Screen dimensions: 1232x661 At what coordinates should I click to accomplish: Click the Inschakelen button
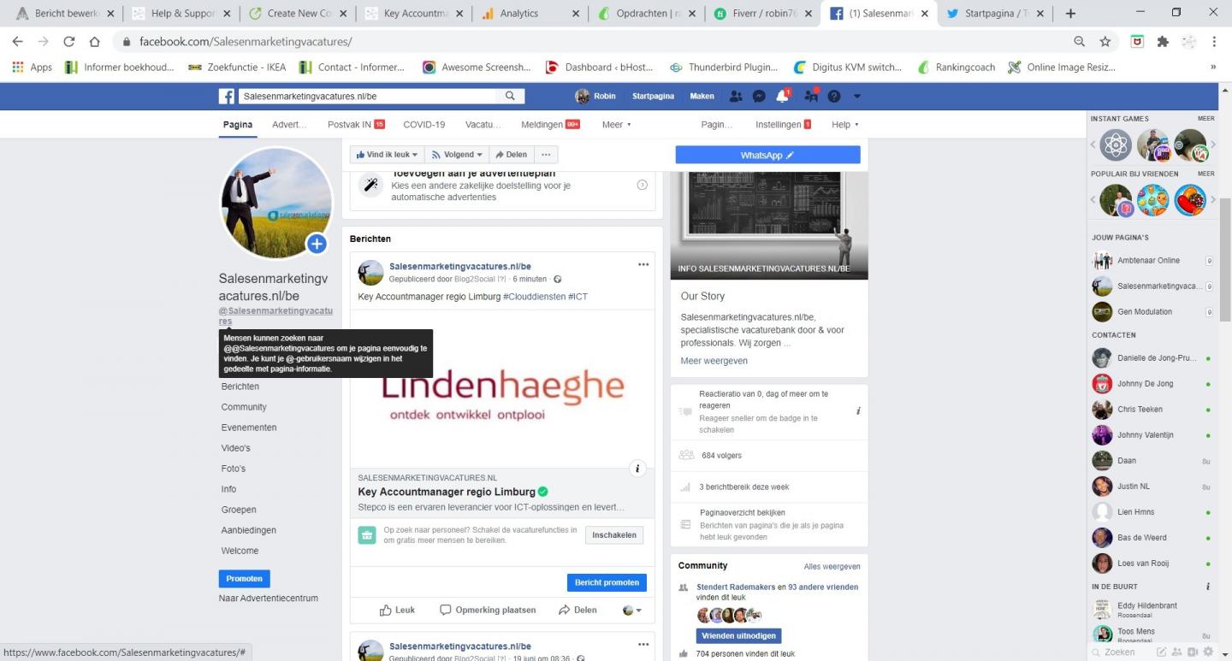pyautogui.click(x=614, y=535)
